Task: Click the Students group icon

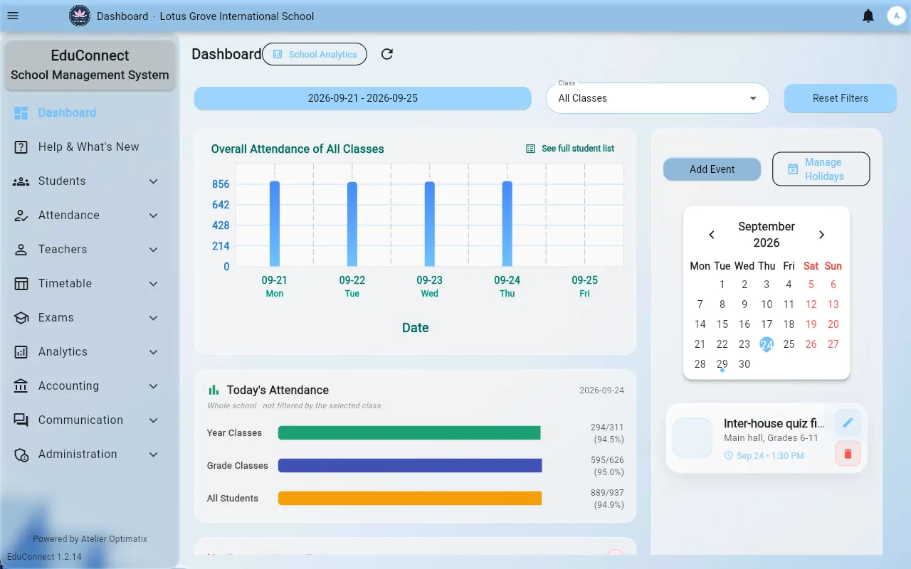Action: pyautogui.click(x=21, y=181)
